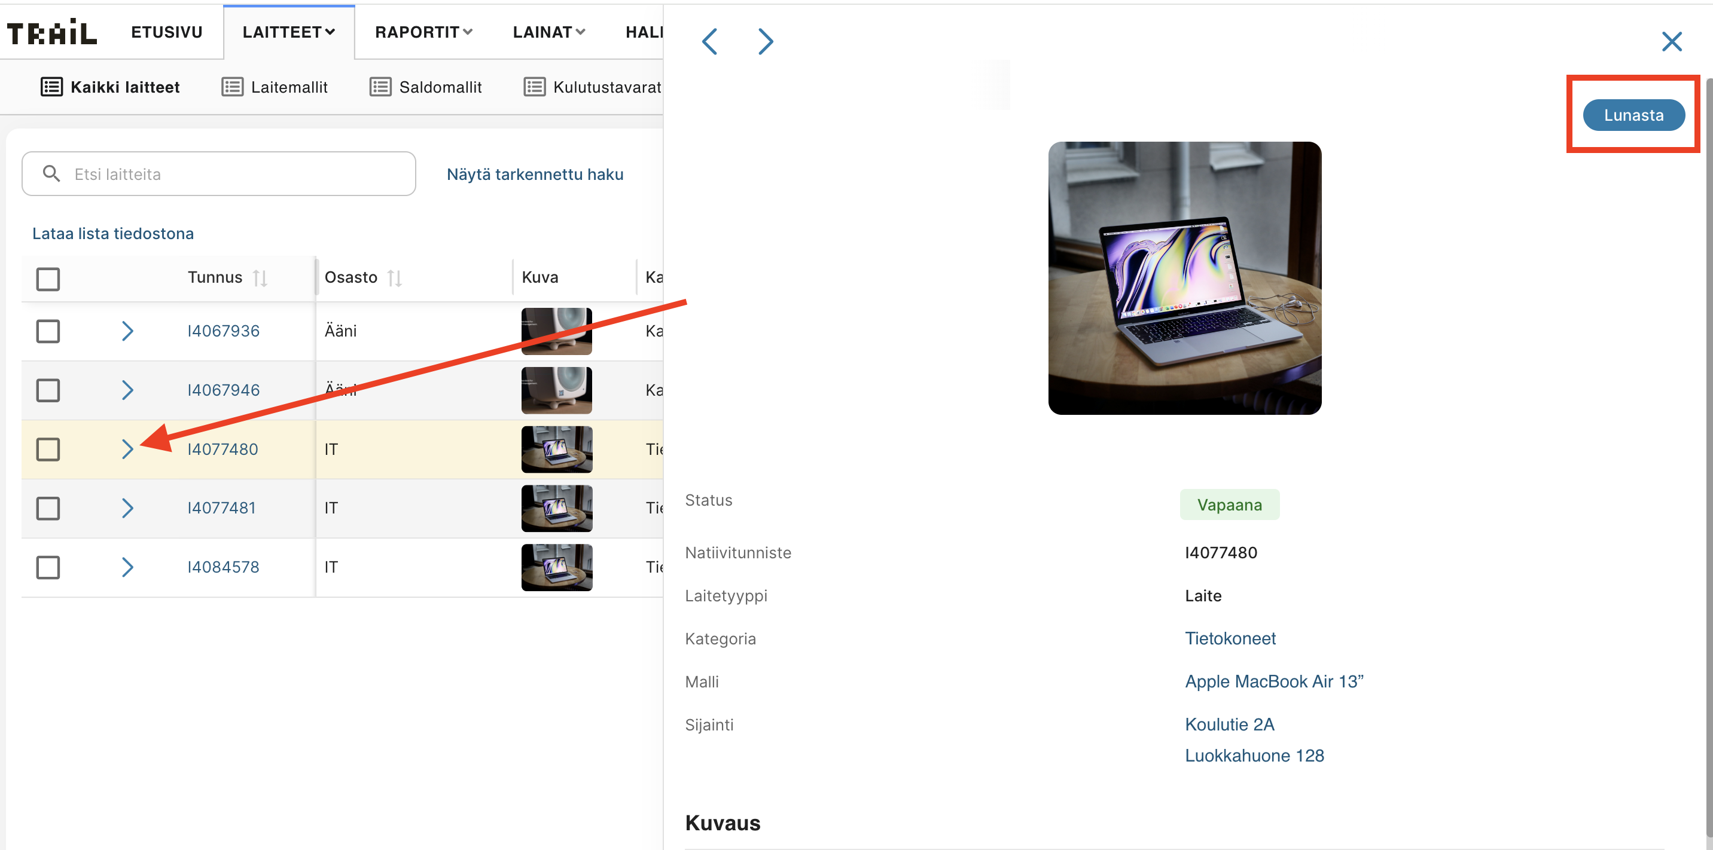Open the RAPORTIT dropdown menu

pos(423,32)
